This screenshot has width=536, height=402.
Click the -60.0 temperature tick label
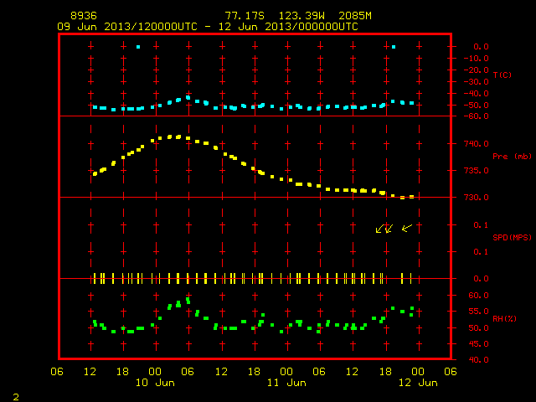pos(477,116)
